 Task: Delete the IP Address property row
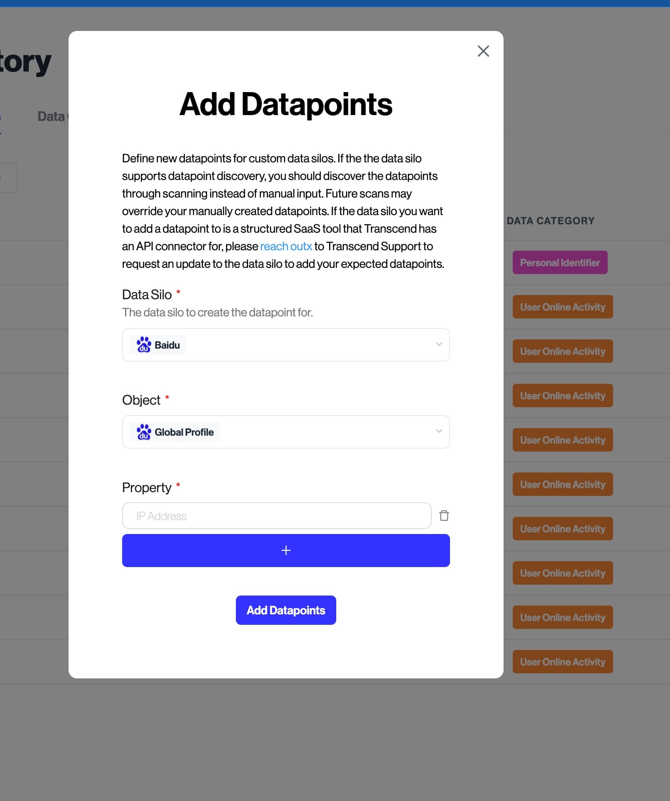click(444, 516)
